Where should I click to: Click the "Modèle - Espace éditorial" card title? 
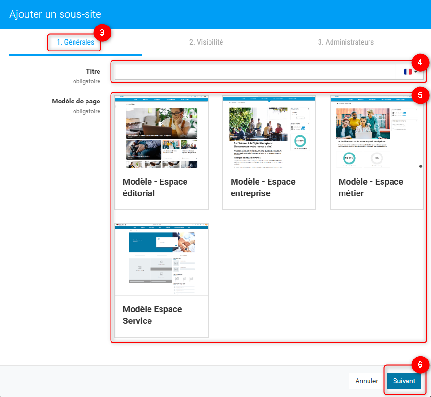click(155, 188)
